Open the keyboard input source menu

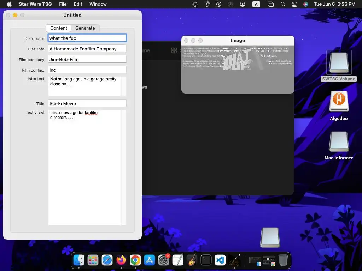[256, 4]
